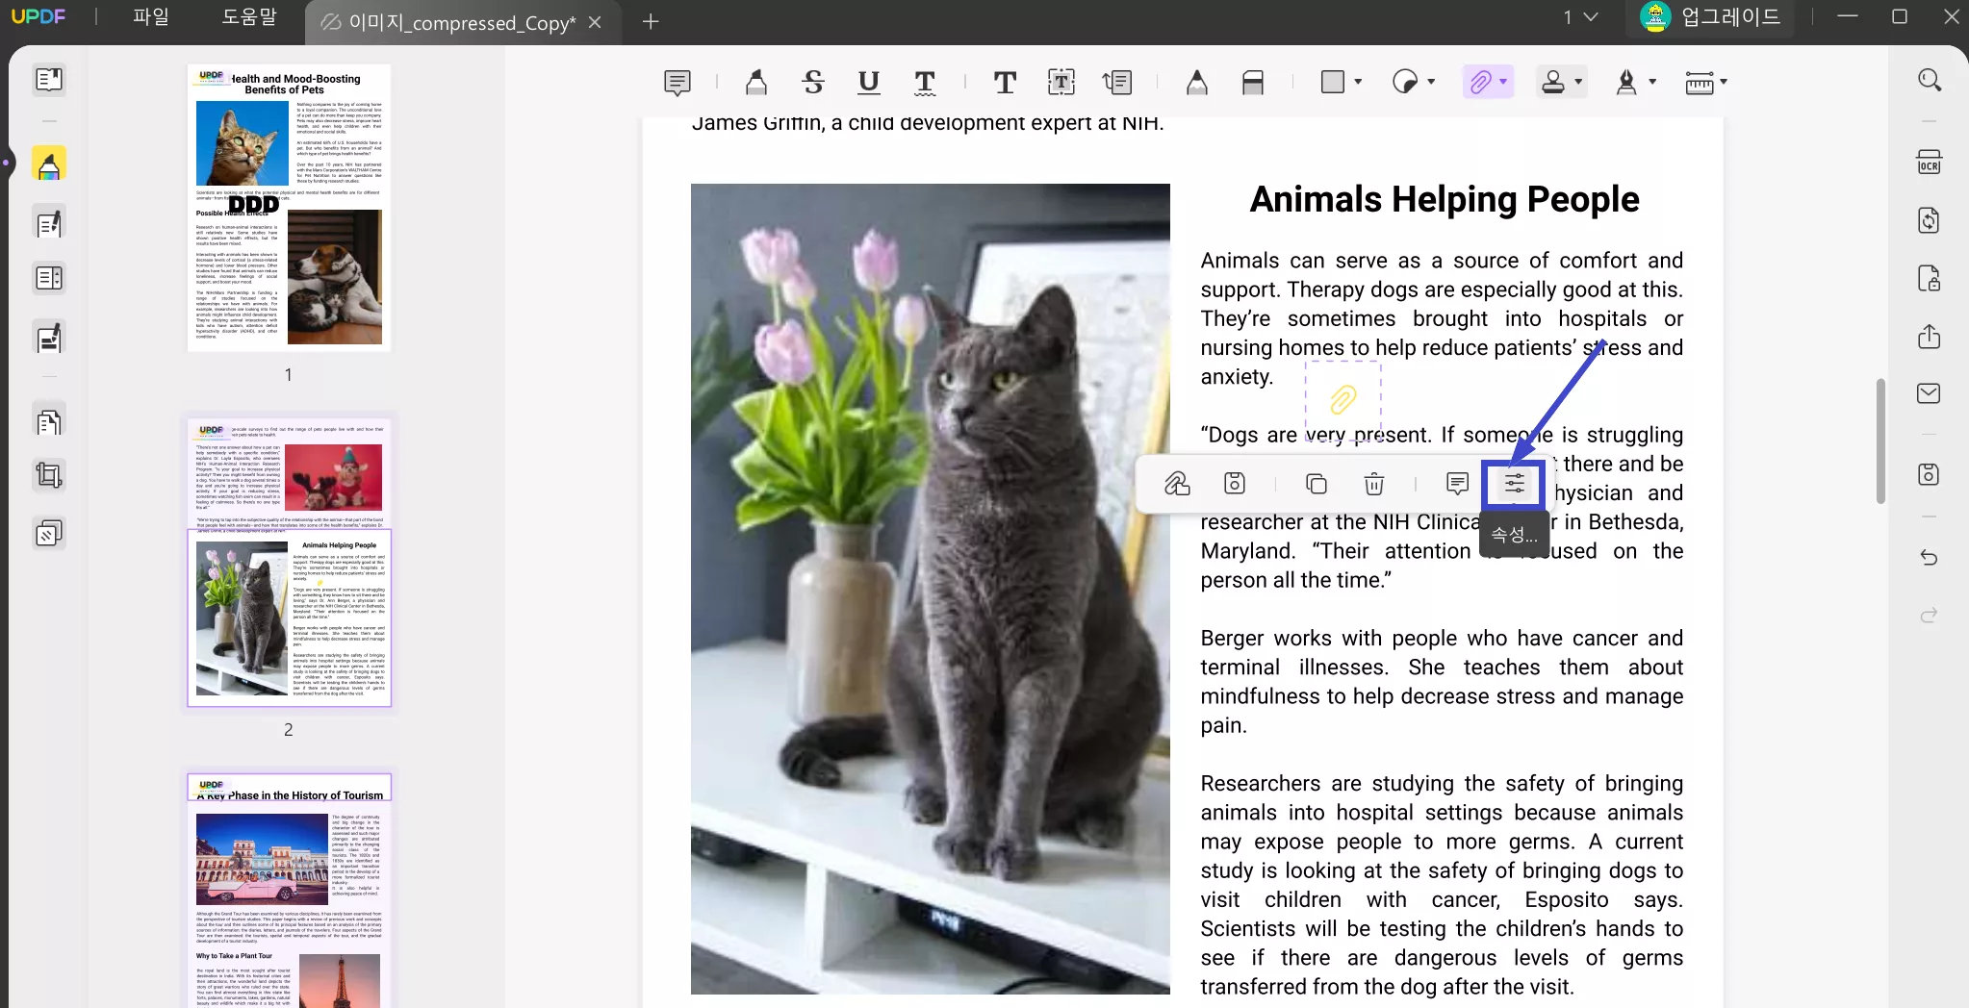
Task: Open the 파일 menu
Action: [151, 17]
